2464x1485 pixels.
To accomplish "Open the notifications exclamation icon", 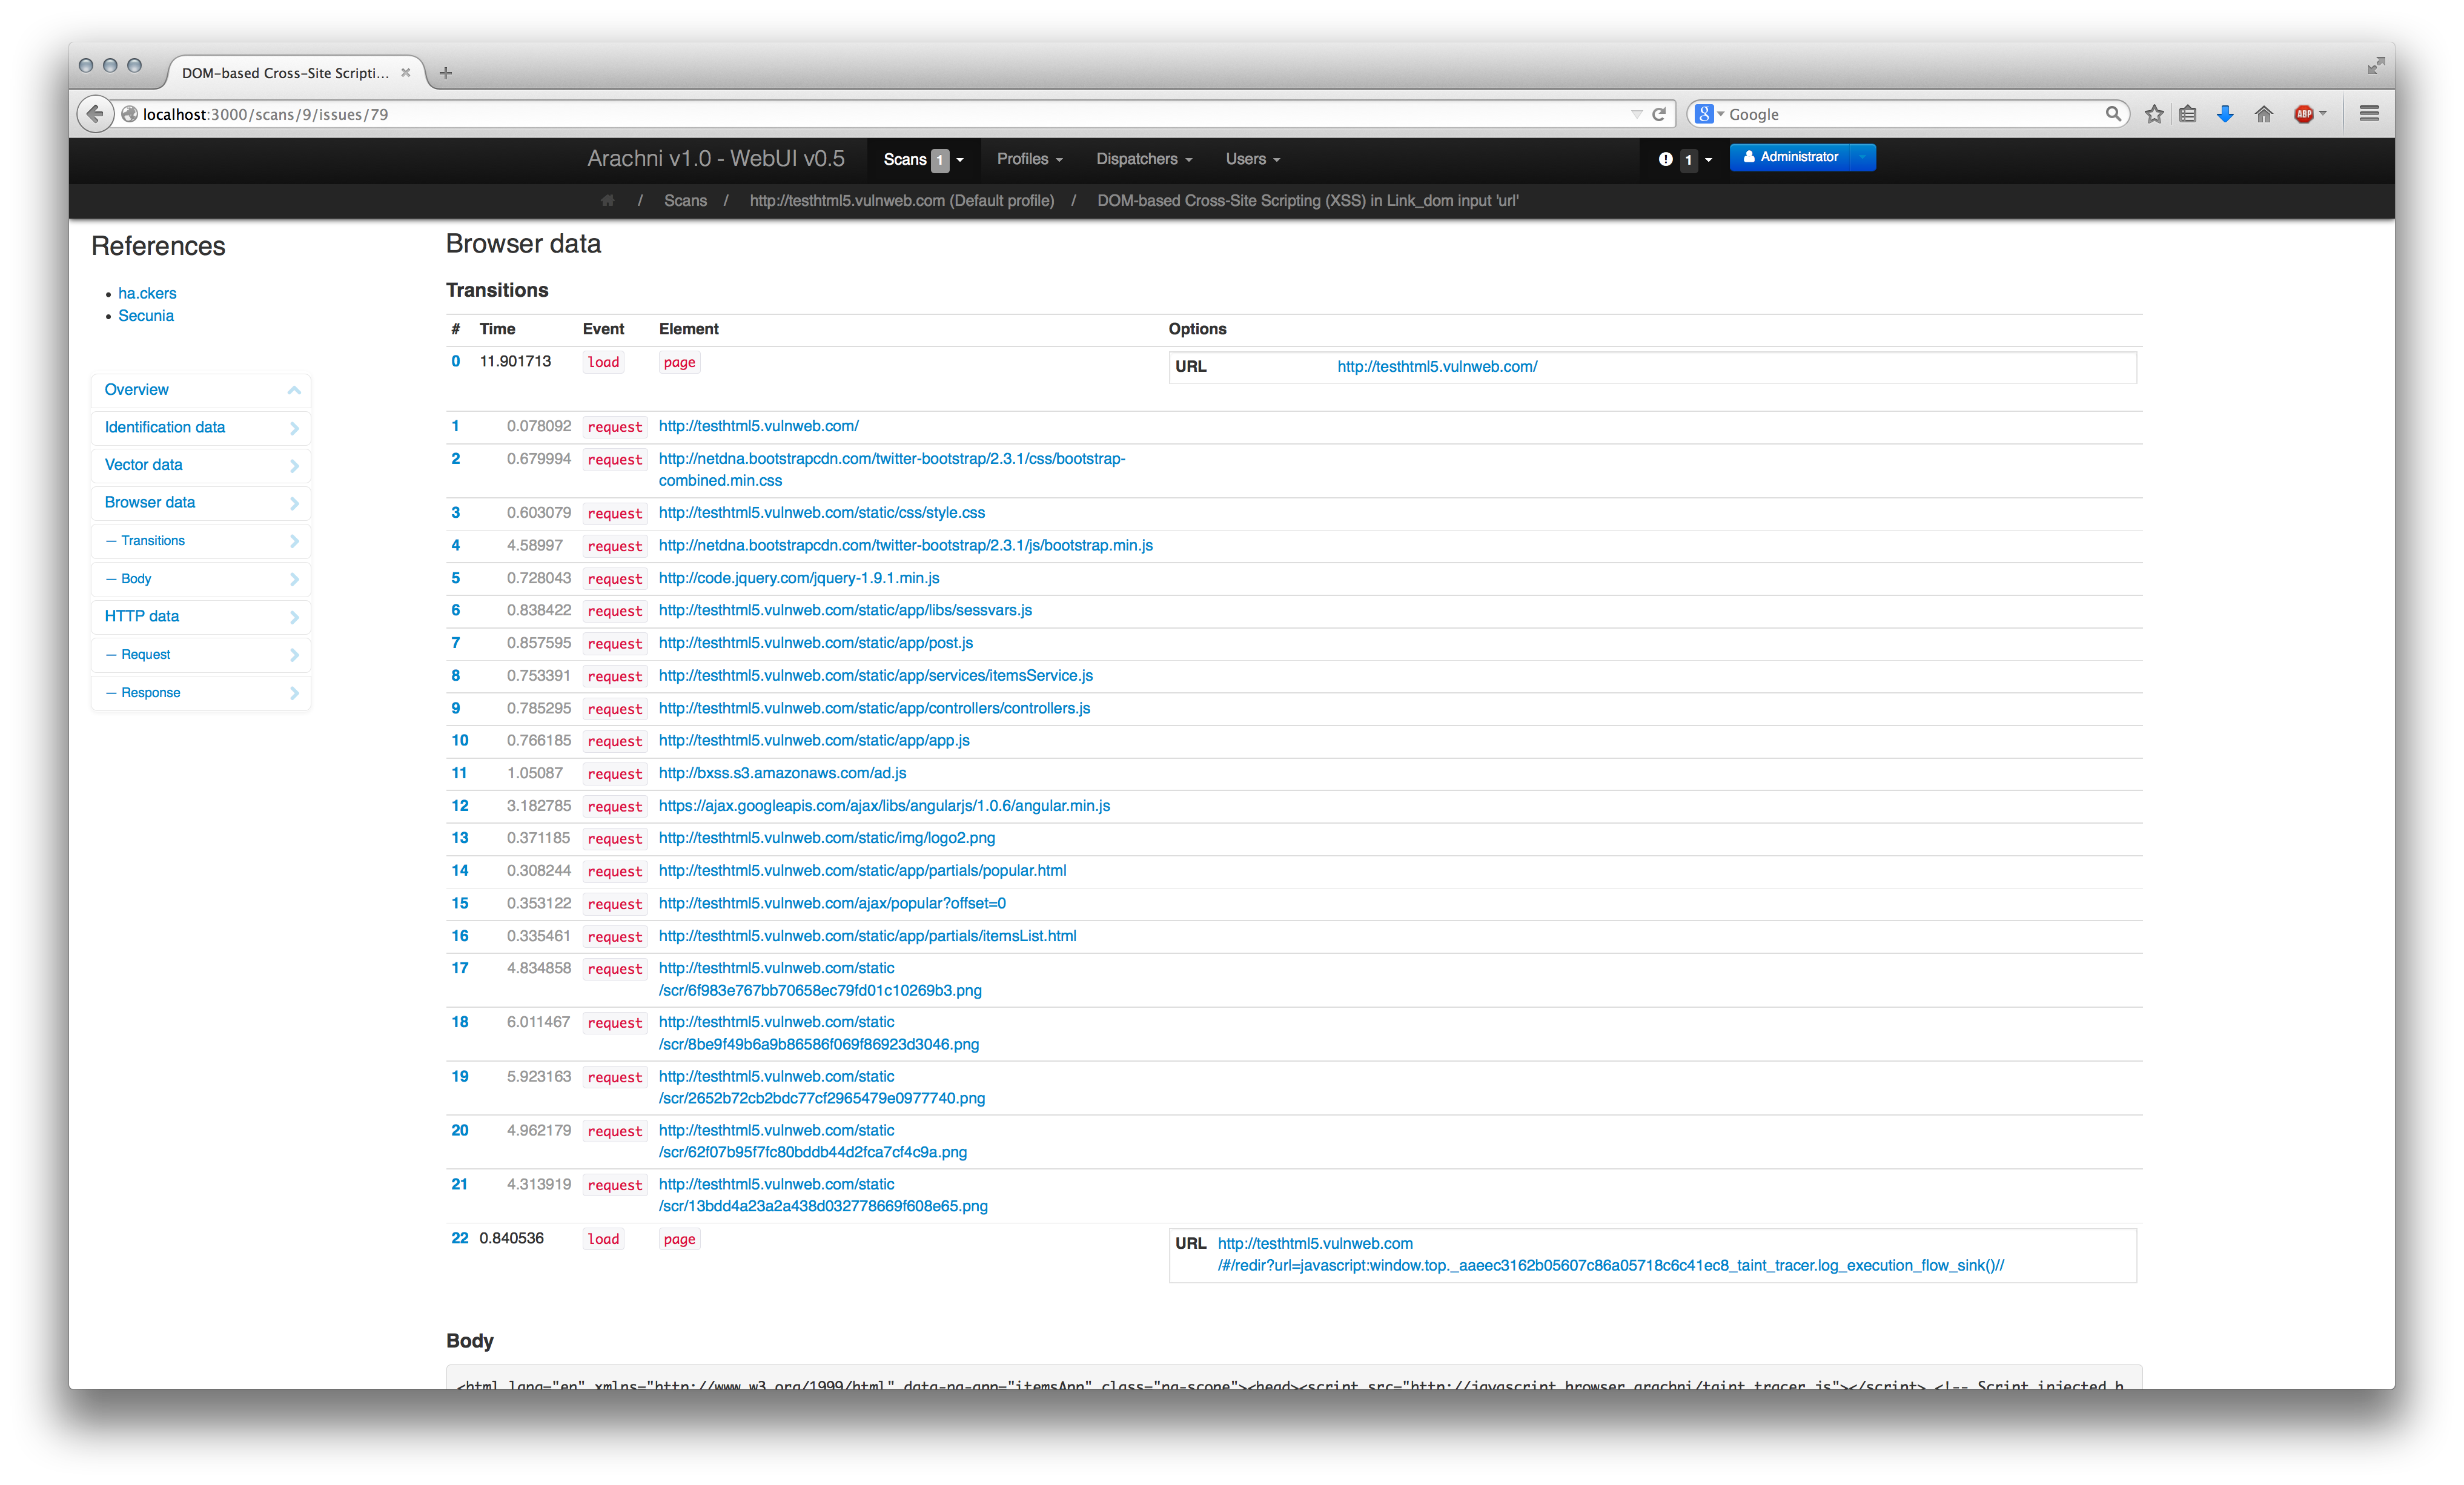I will [x=1665, y=159].
